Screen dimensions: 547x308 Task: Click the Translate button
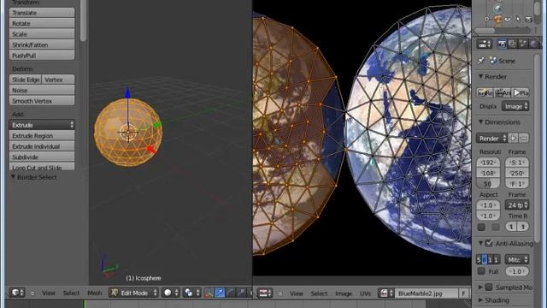[x=42, y=13]
